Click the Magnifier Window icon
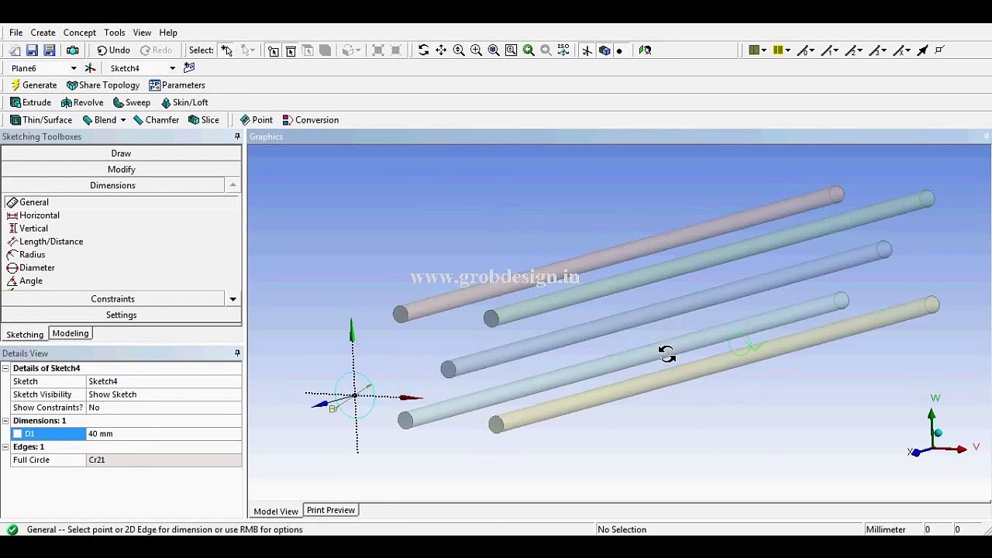 coord(511,50)
